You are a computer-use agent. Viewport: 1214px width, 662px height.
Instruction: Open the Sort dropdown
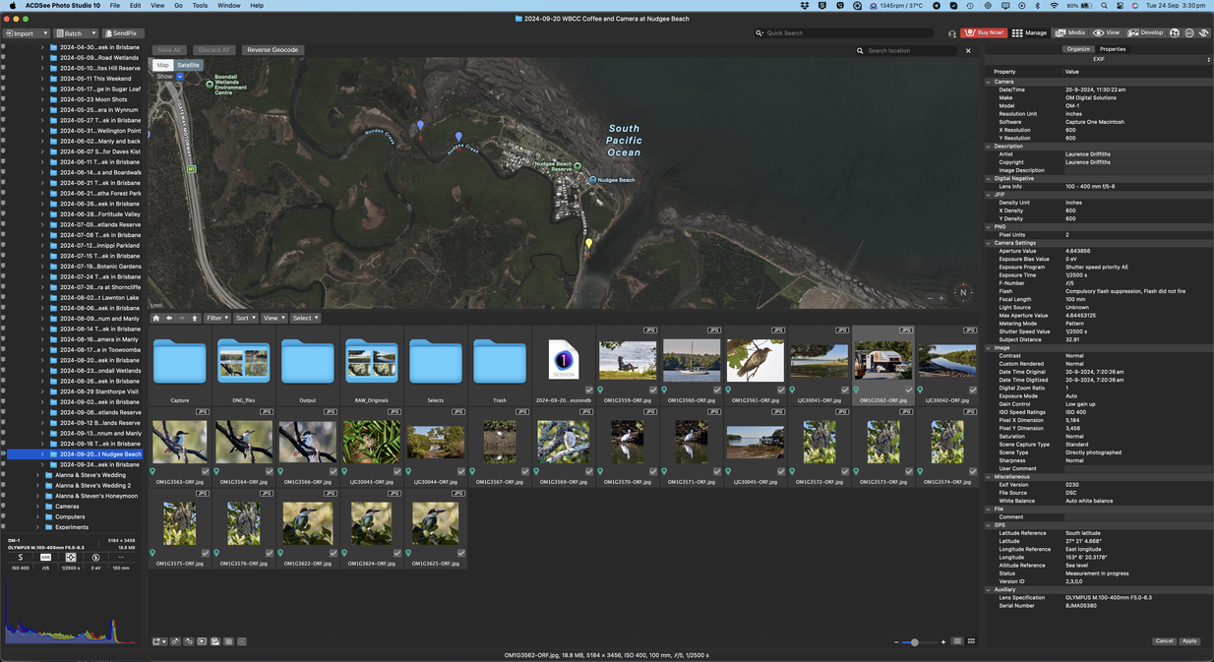coord(245,318)
